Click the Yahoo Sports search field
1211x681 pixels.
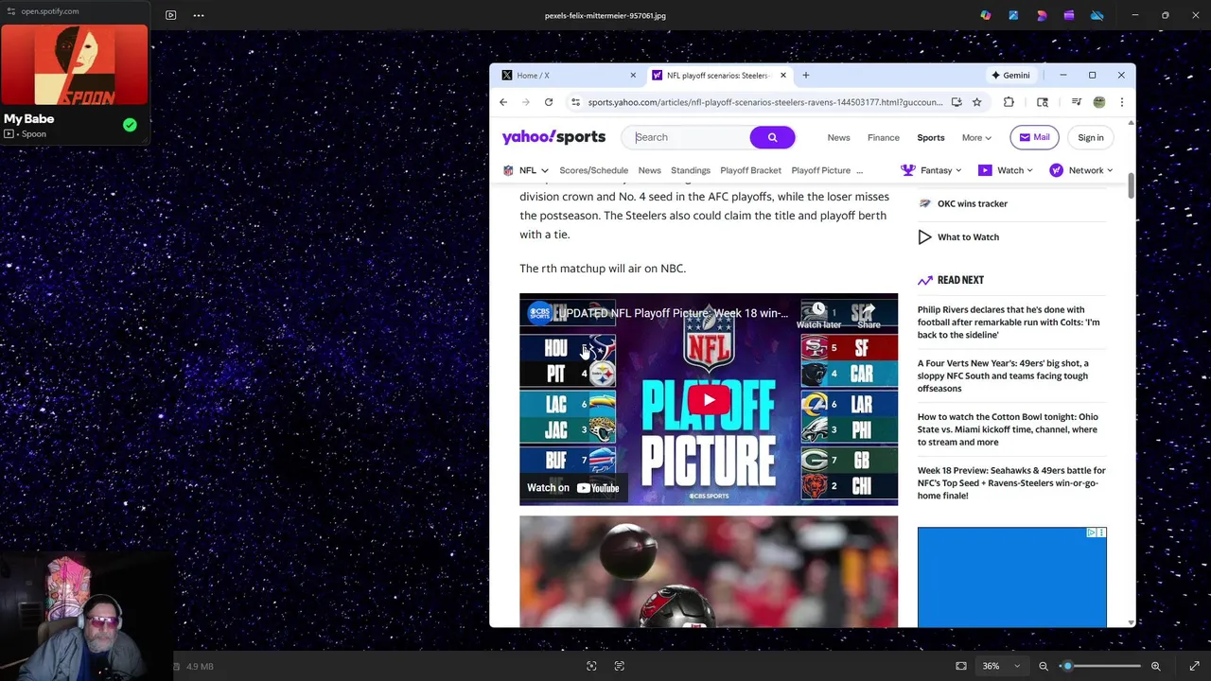(689, 137)
